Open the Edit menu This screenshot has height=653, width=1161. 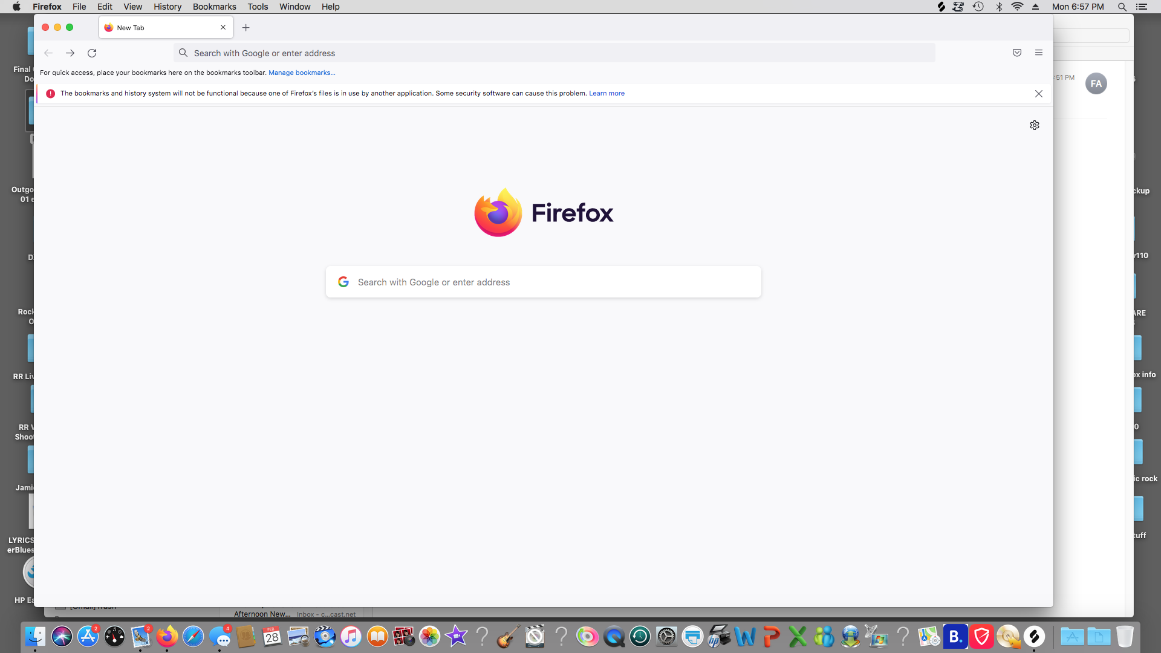point(105,7)
